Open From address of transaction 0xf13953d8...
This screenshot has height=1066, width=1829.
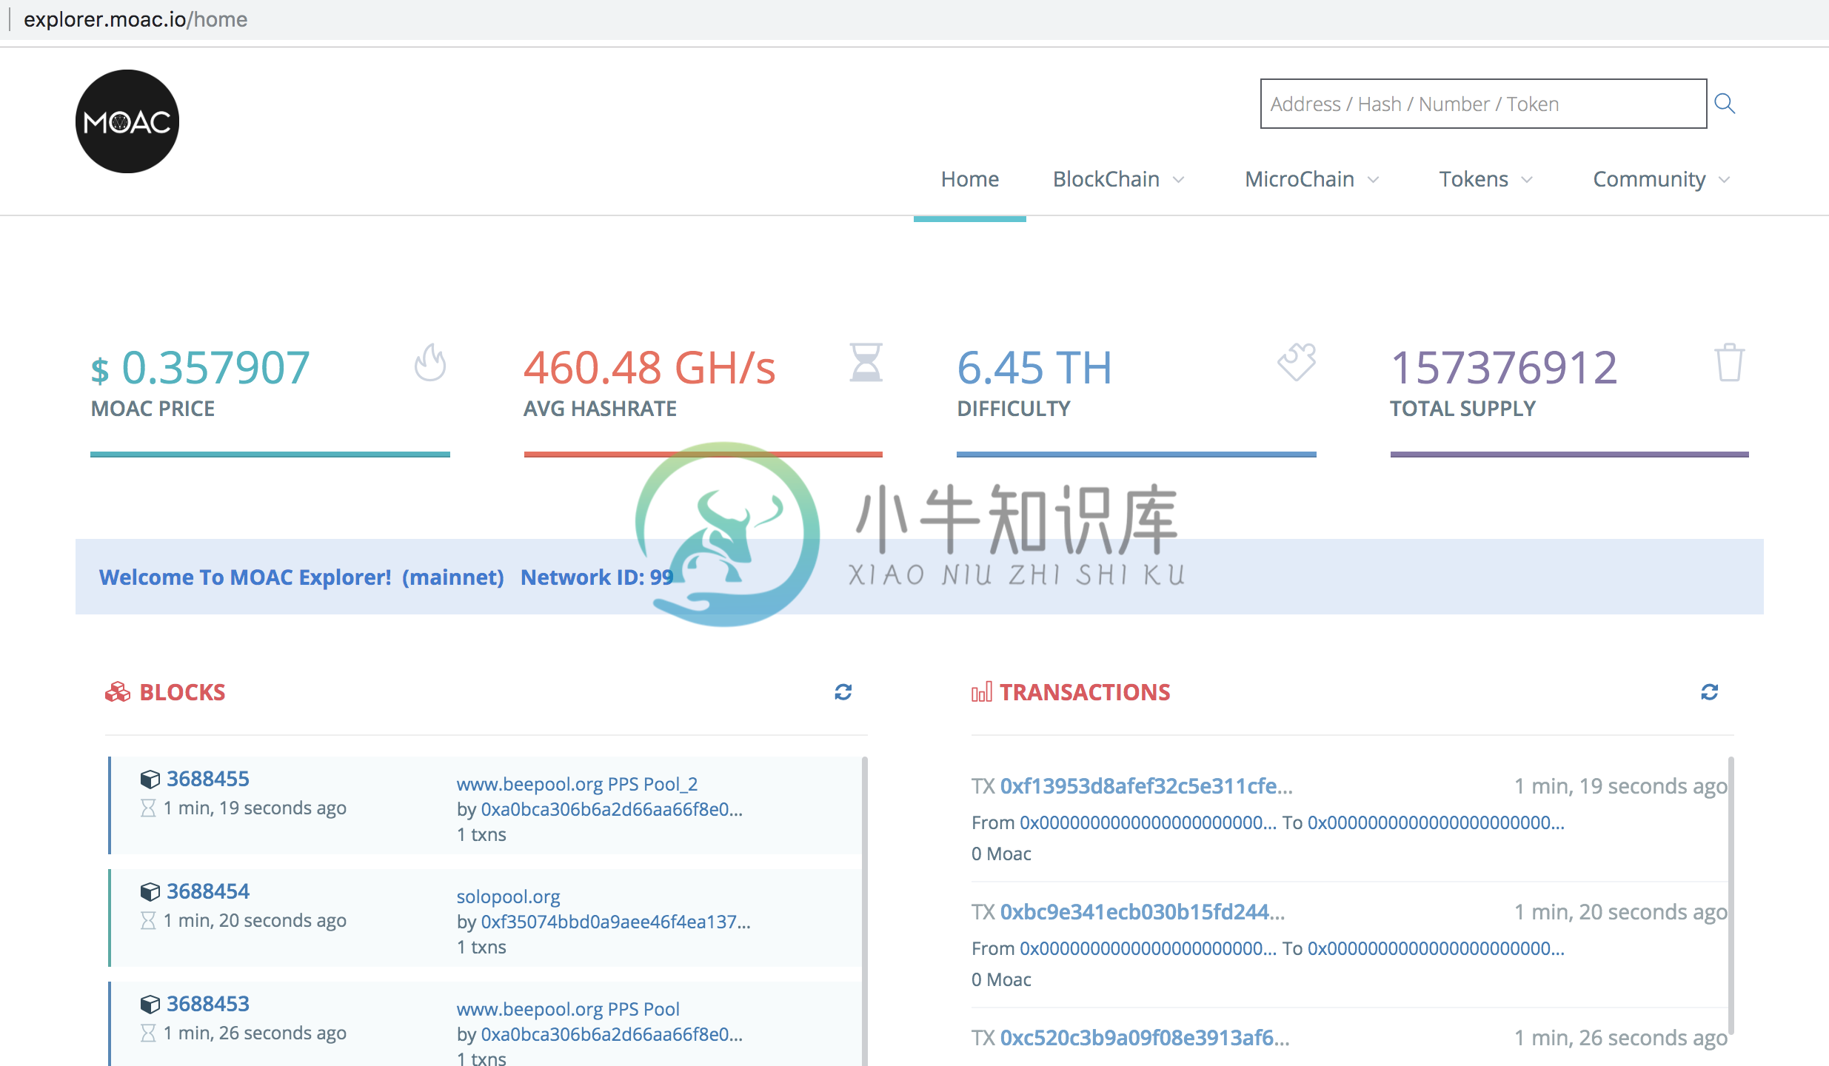point(1148,822)
